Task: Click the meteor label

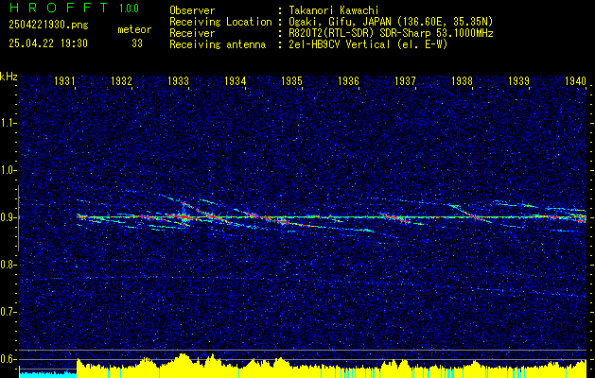Action: [x=134, y=29]
